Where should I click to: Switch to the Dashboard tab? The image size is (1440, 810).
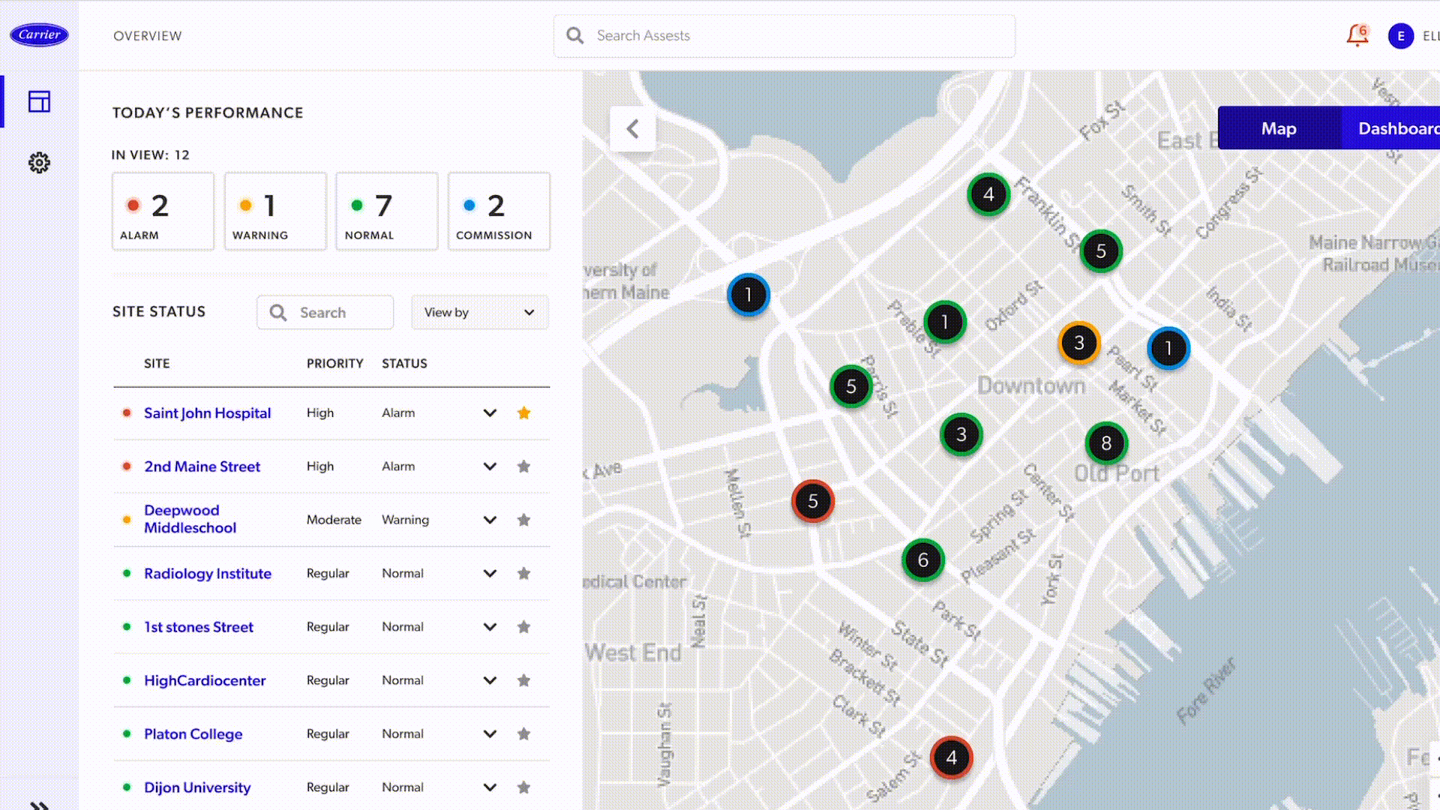[1394, 127]
